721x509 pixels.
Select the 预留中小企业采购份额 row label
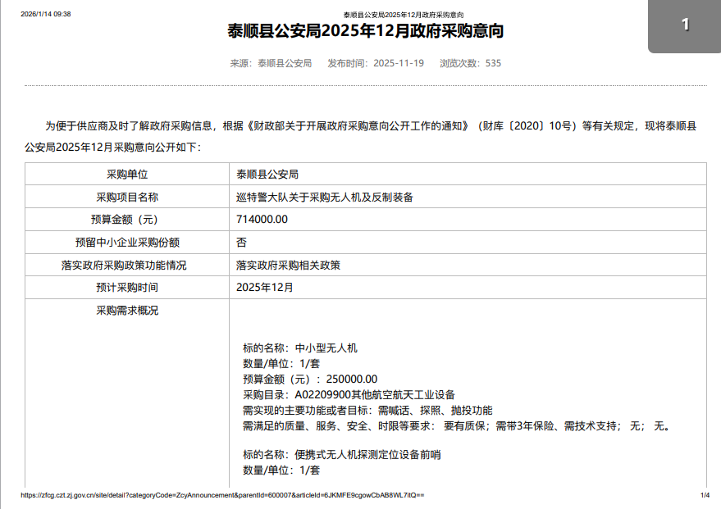(x=127, y=243)
